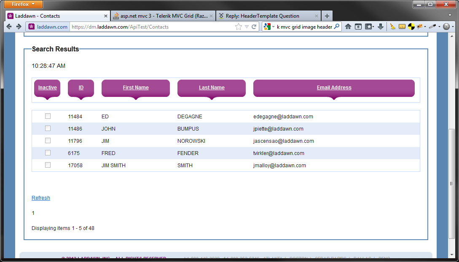Sort by the Inactive column header
Viewport: 459px width, 262px height.
coord(48,88)
